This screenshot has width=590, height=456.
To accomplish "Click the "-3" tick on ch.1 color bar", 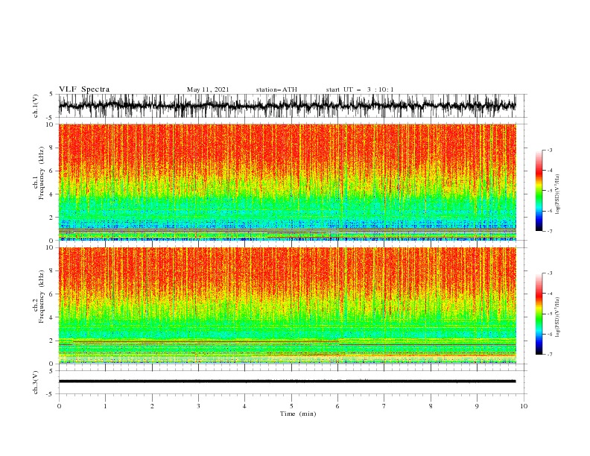I will click(549, 150).
